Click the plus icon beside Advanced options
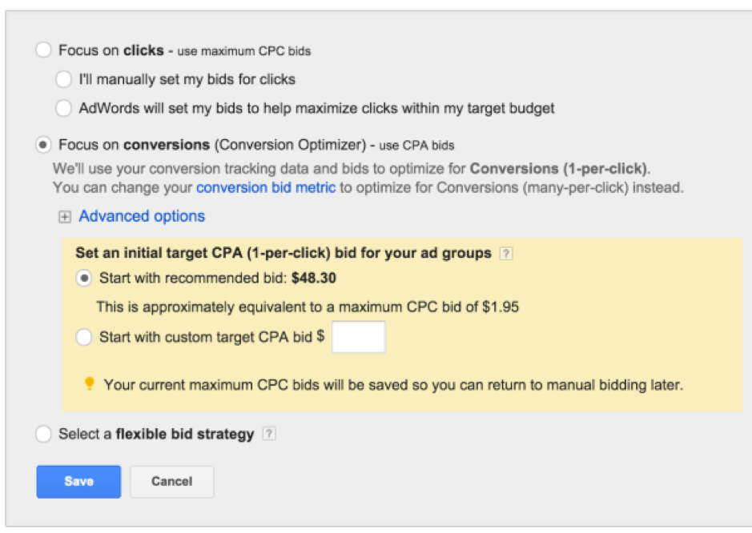The image size is (752, 533). click(x=64, y=217)
